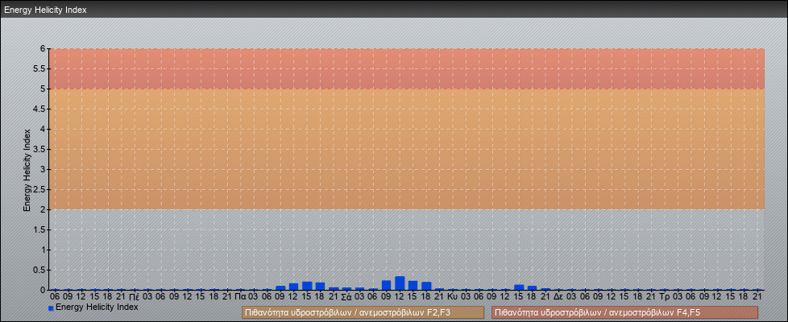Click the orange F2,F3 threshold band
Viewport: 788px width, 322px height.
(406, 149)
